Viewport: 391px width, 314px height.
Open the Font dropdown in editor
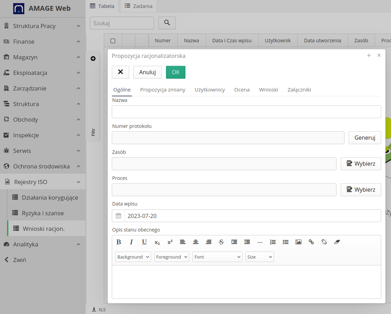[x=217, y=257]
